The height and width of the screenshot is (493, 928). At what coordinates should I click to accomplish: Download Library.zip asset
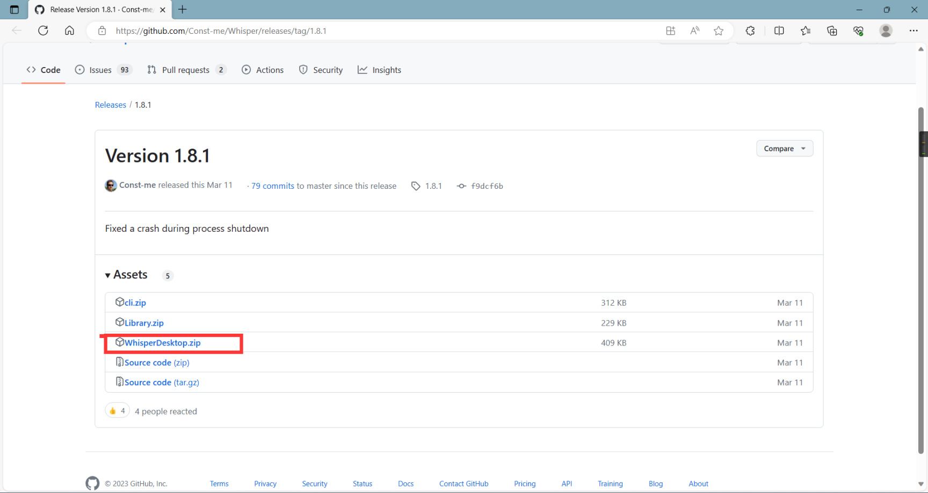[x=144, y=323]
